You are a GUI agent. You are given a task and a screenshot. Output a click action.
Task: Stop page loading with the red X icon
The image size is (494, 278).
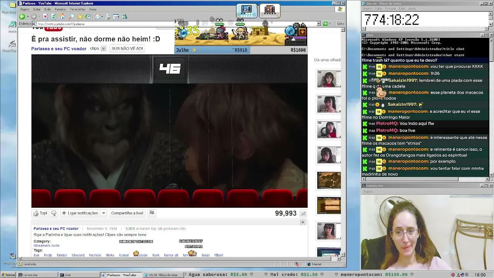[45, 17]
